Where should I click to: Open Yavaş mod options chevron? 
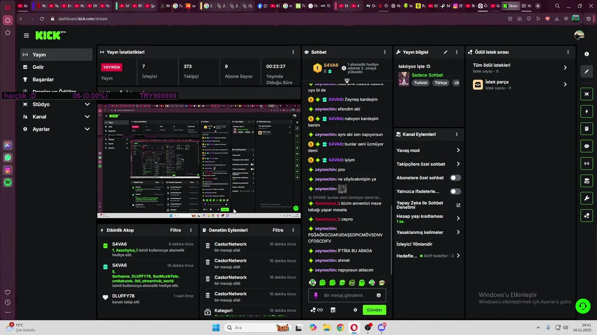click(x=458, y=150)
